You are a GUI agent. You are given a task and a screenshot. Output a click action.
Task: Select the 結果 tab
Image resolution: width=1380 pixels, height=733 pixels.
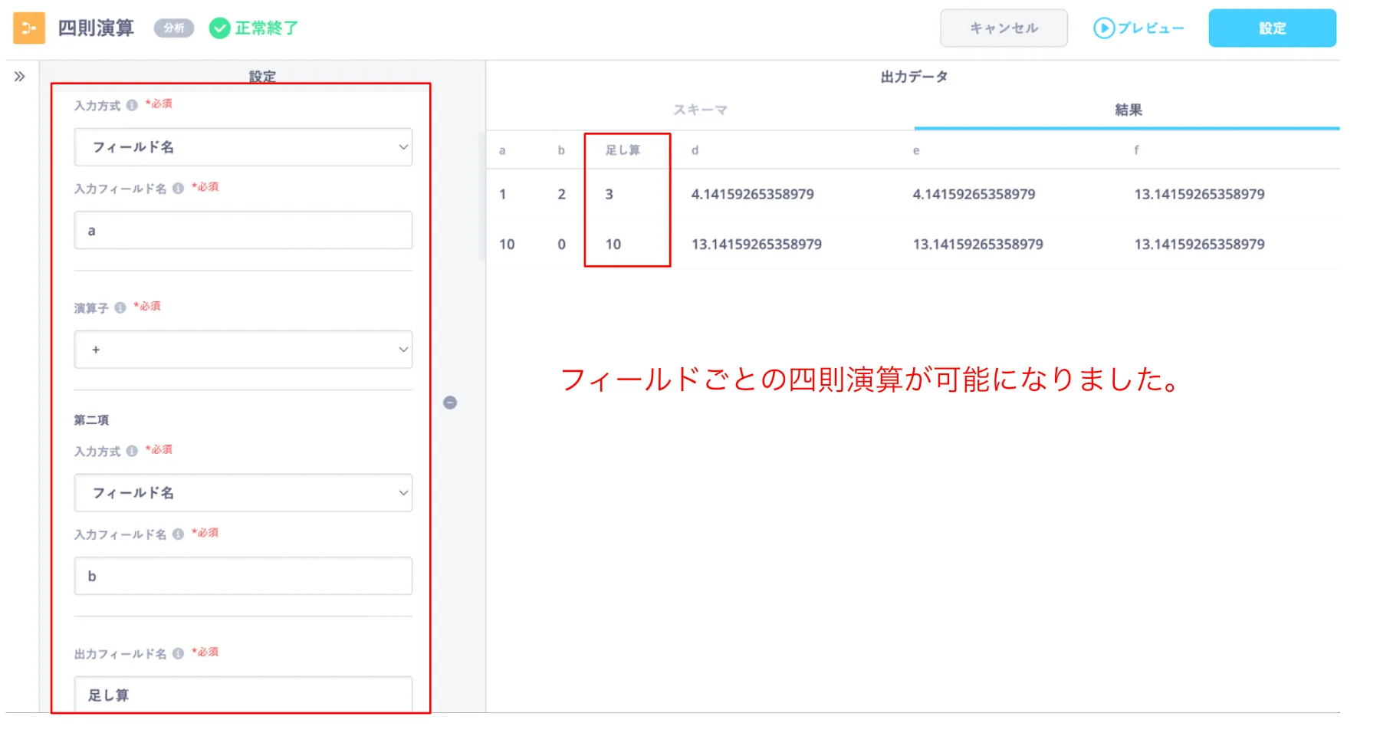1128,110
